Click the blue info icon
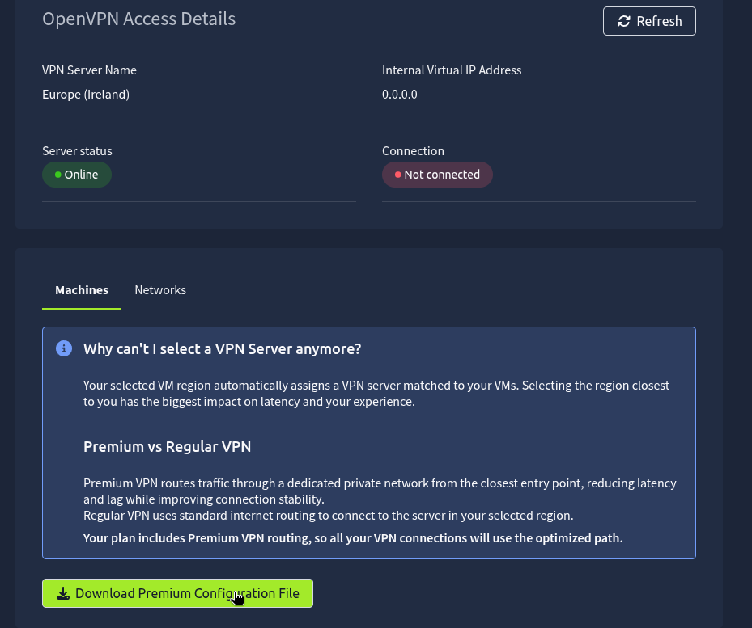752x628 pixels. click(64, 348)
